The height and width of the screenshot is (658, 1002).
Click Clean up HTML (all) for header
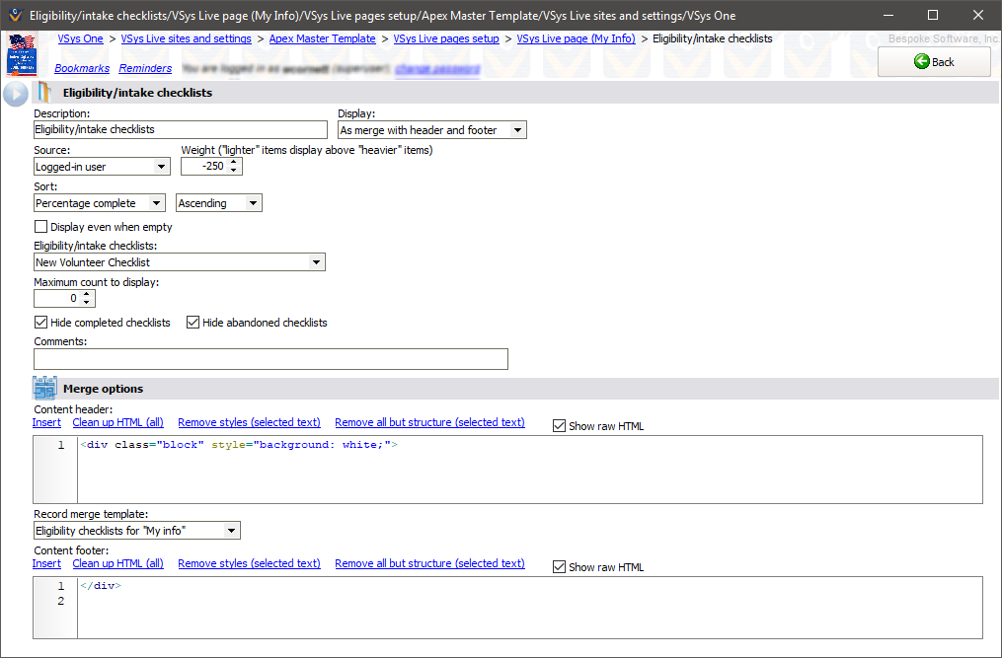[117, 422]
